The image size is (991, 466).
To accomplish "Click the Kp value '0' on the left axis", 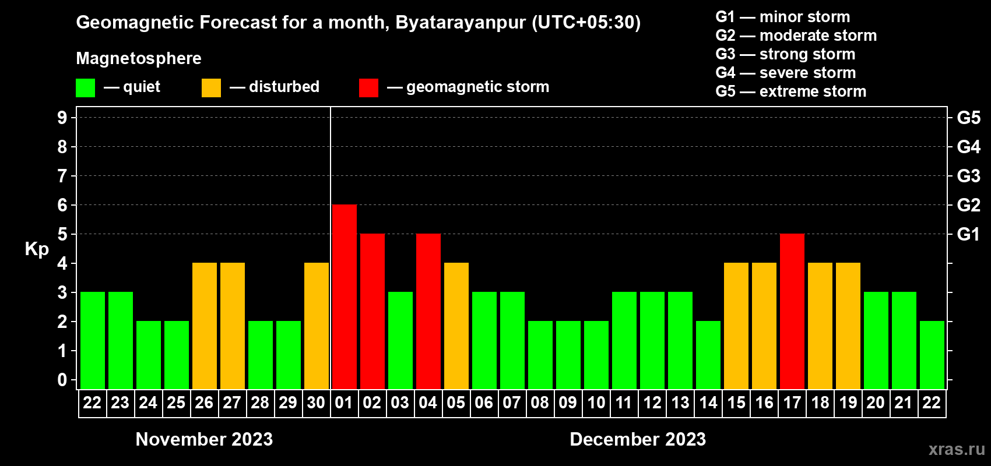I will click(62, 380).
